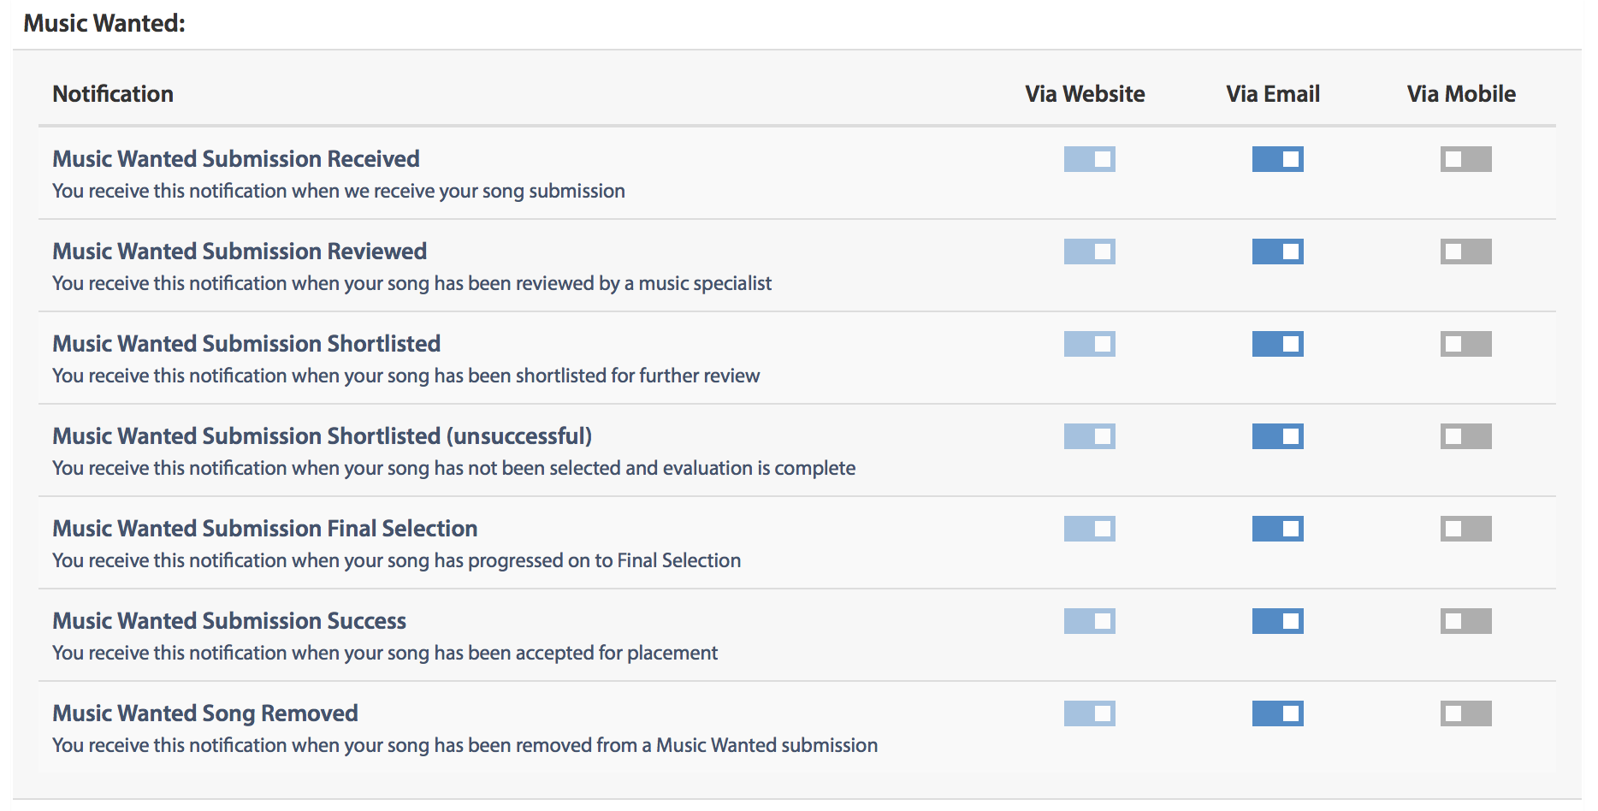Enable mobile for Submission Shortlisted

(1465, 344)
